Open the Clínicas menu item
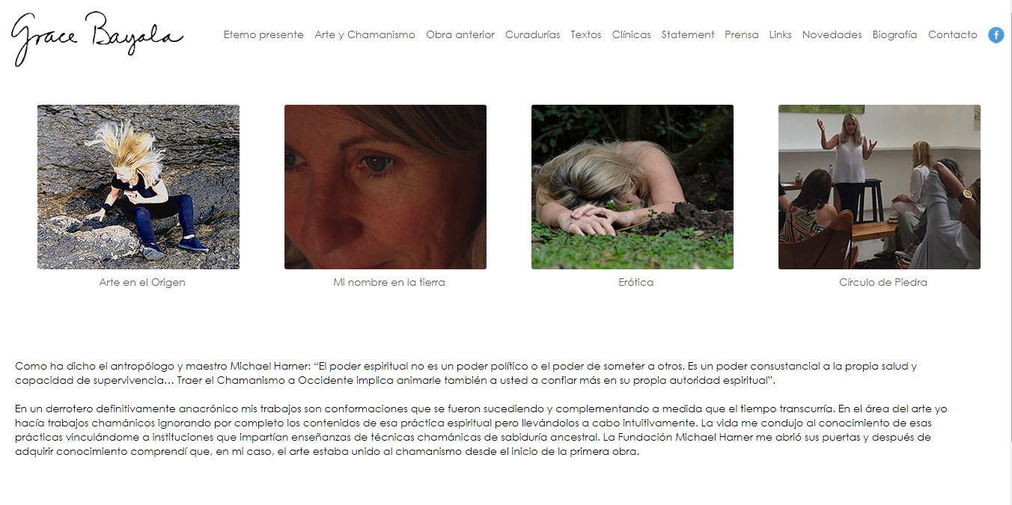The height and width of the screenshot is (505, 1012). (631, 34)
